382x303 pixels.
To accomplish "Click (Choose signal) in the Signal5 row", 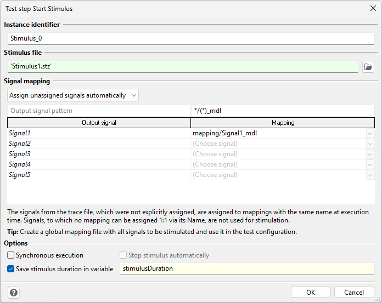I will (x=278, y=175).
